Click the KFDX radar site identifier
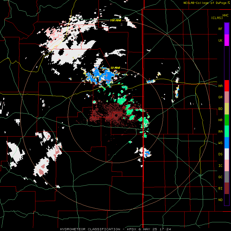This screenshot has height=231, width=231. [132, 229]
